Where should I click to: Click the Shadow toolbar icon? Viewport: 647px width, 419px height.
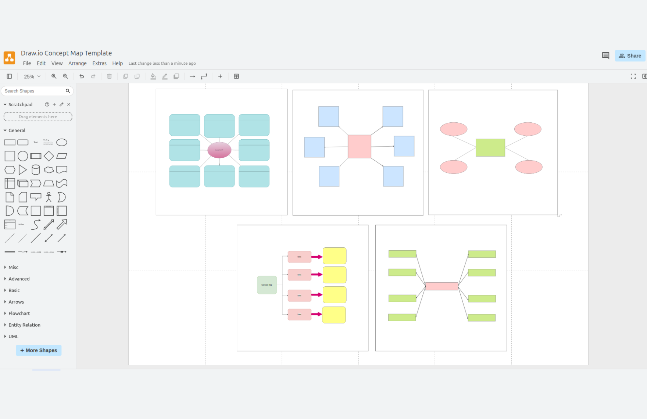pos(176,76)
